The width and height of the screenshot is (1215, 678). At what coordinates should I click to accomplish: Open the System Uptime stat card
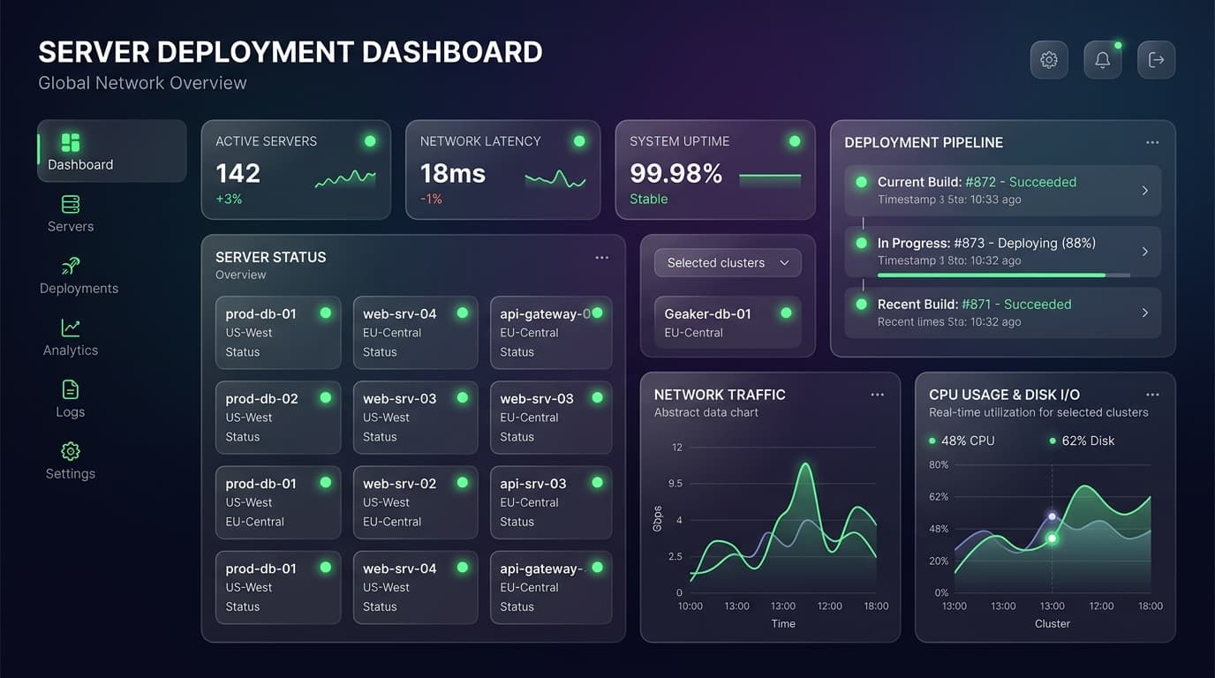(x=715, y=169)
